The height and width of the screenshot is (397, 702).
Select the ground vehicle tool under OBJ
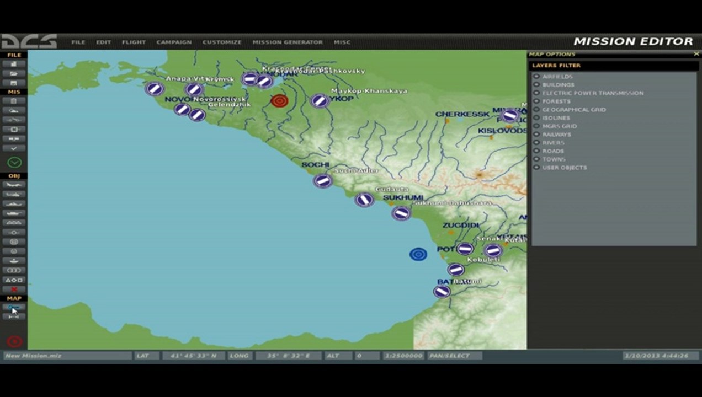[14, 213]
